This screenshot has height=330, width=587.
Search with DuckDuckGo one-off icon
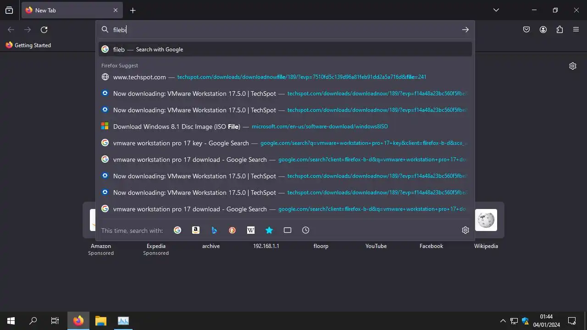click(x=233, y=230)
